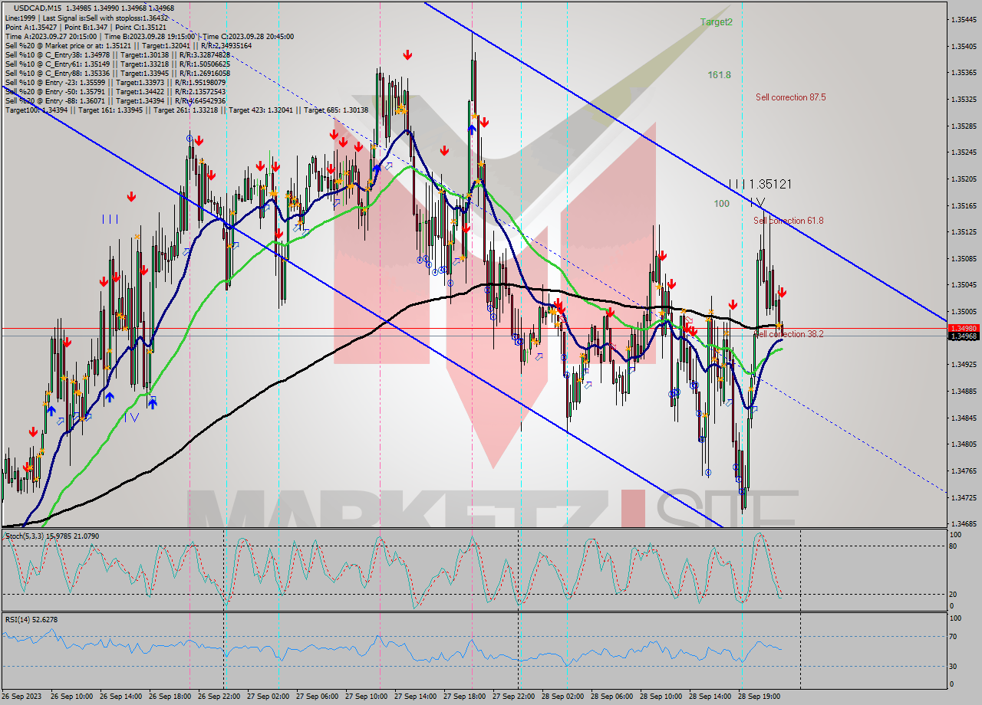The image size is (982, 705).
Task: Click the '26 Sep 22:00' time label
Action: [x=219, y=697]
